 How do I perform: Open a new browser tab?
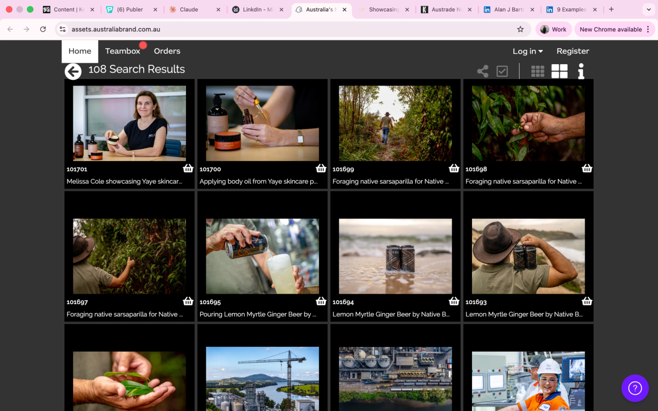(x=611, y=9)
